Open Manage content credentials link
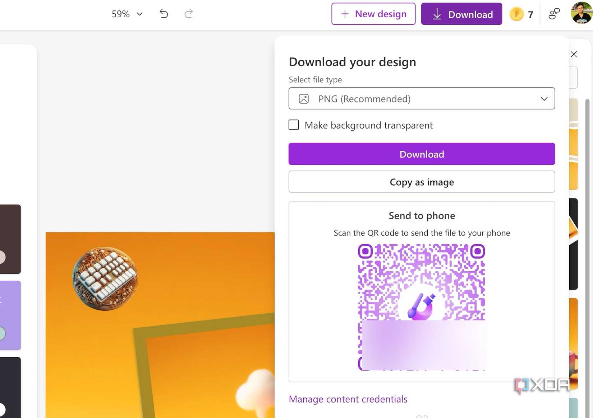593x418 pixels. [x=348, y=399]
